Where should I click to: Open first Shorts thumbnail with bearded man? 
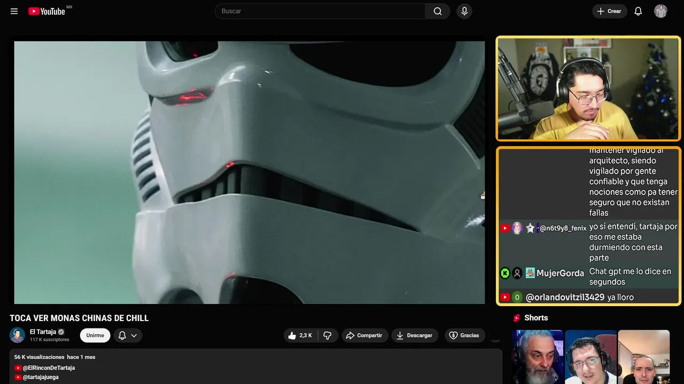click(x=538, y=357)
